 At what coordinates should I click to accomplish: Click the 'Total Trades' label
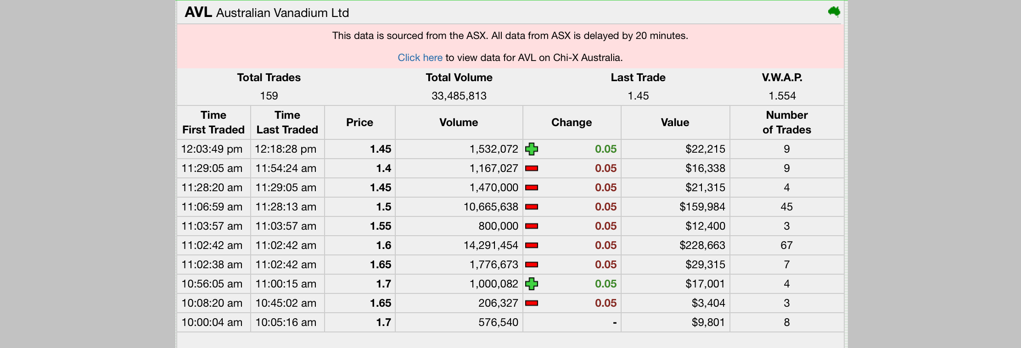click(x=269, y=77)
